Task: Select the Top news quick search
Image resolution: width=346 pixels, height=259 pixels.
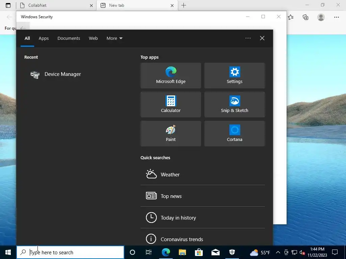Action: point(203,196)
